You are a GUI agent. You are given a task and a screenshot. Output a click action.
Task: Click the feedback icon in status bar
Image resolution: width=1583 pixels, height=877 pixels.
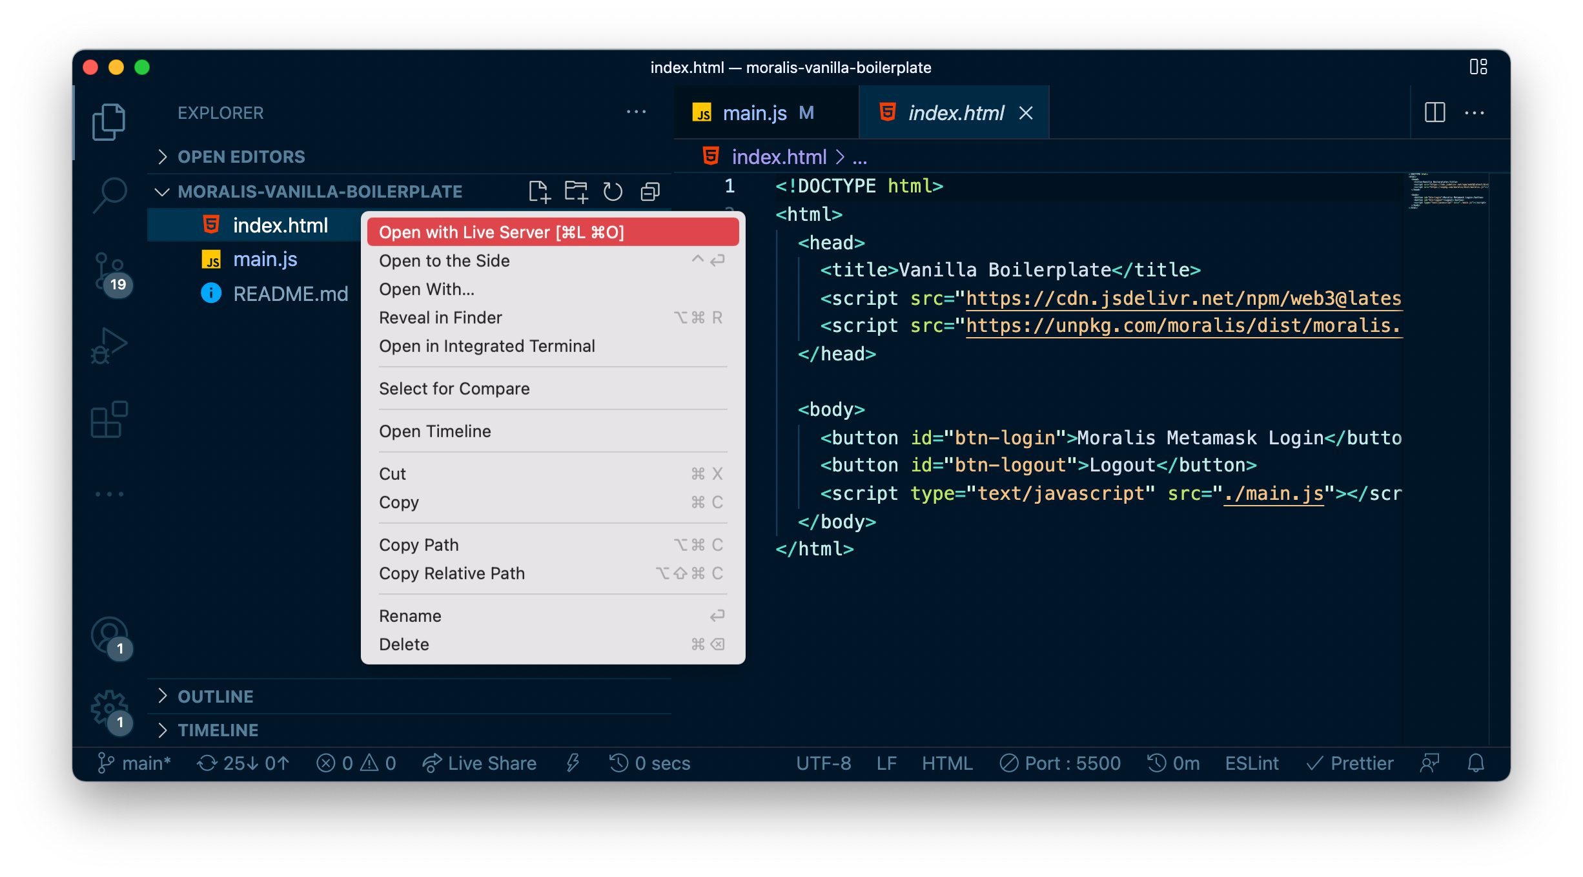(1430, 763)
